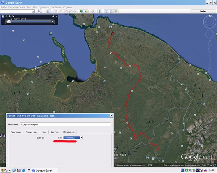The image size is (217, 173).
Task: Expand the search box dropdown arrow
Action: [x=33, y=11]
